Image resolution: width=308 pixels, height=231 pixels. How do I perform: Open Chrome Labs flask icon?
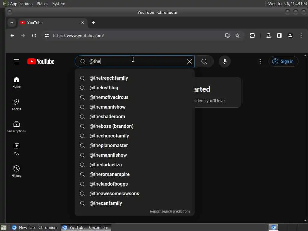coord(268,35)
